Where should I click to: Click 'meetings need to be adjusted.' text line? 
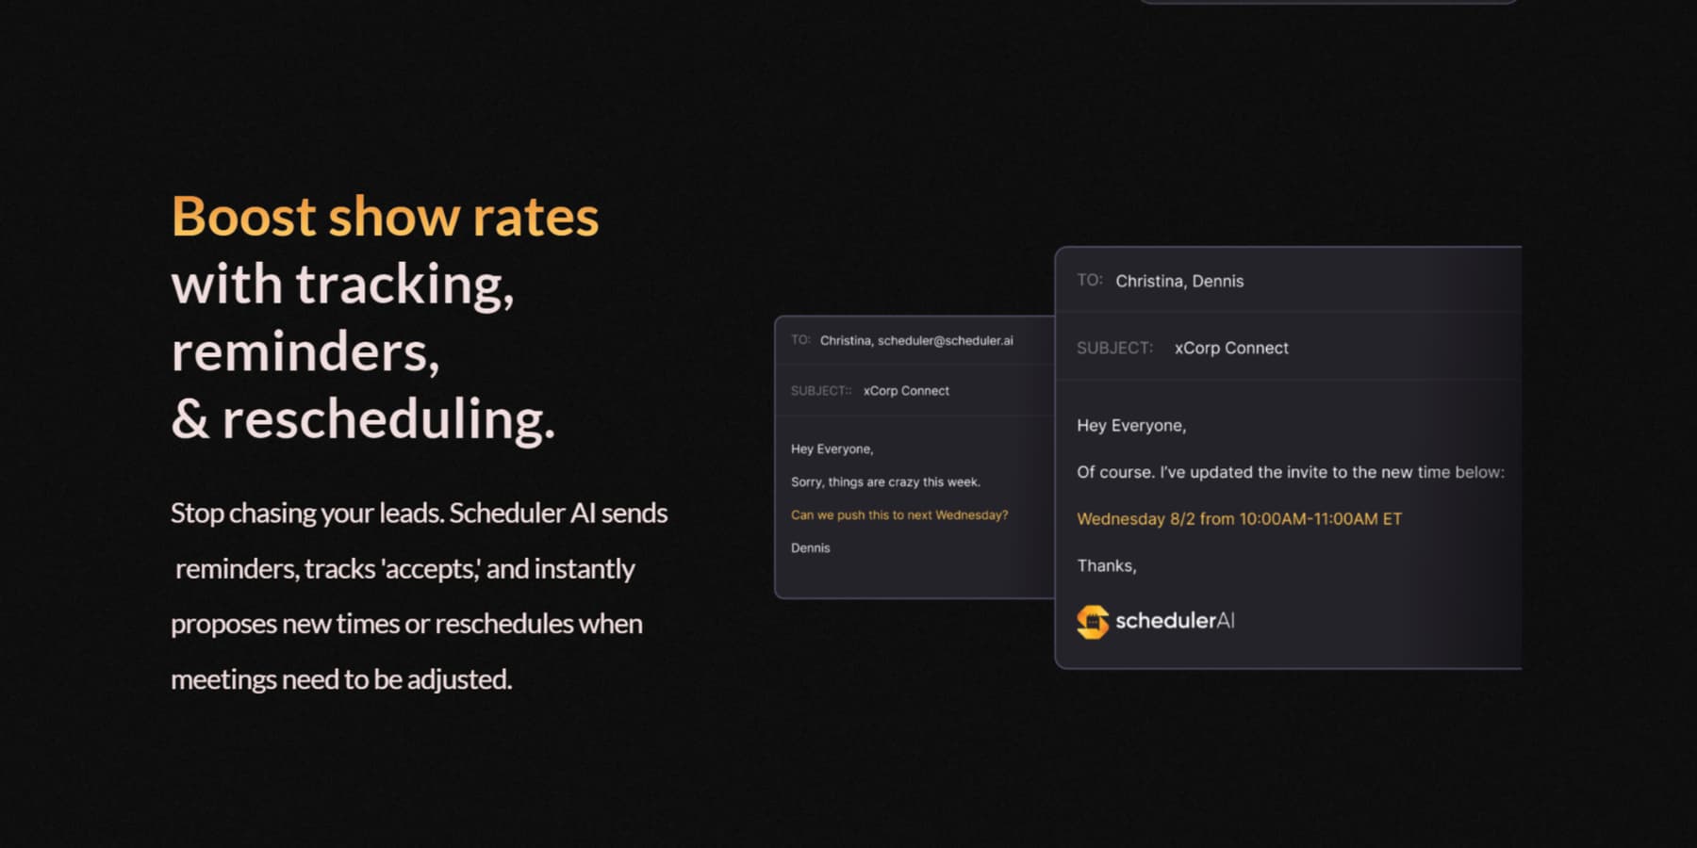click(341, 679)
